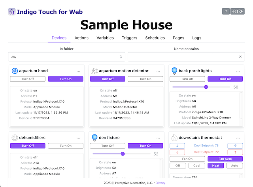Turn off the back porch lights
Image resolution: width=253 pixels, height=187 pixels.
point(187,79)
